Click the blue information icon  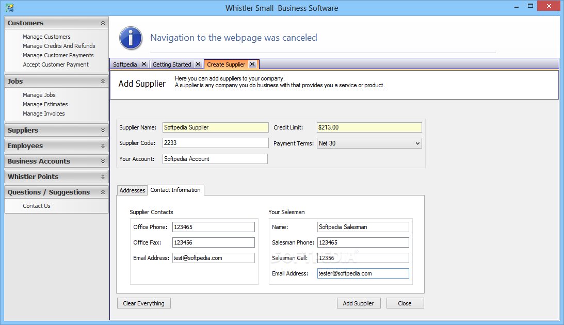point(131,38)
